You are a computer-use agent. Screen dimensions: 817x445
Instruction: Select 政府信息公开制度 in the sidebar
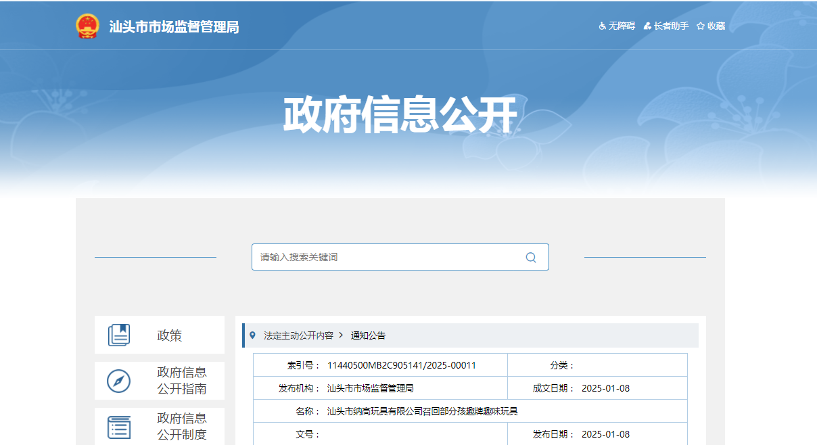[182, 426]
